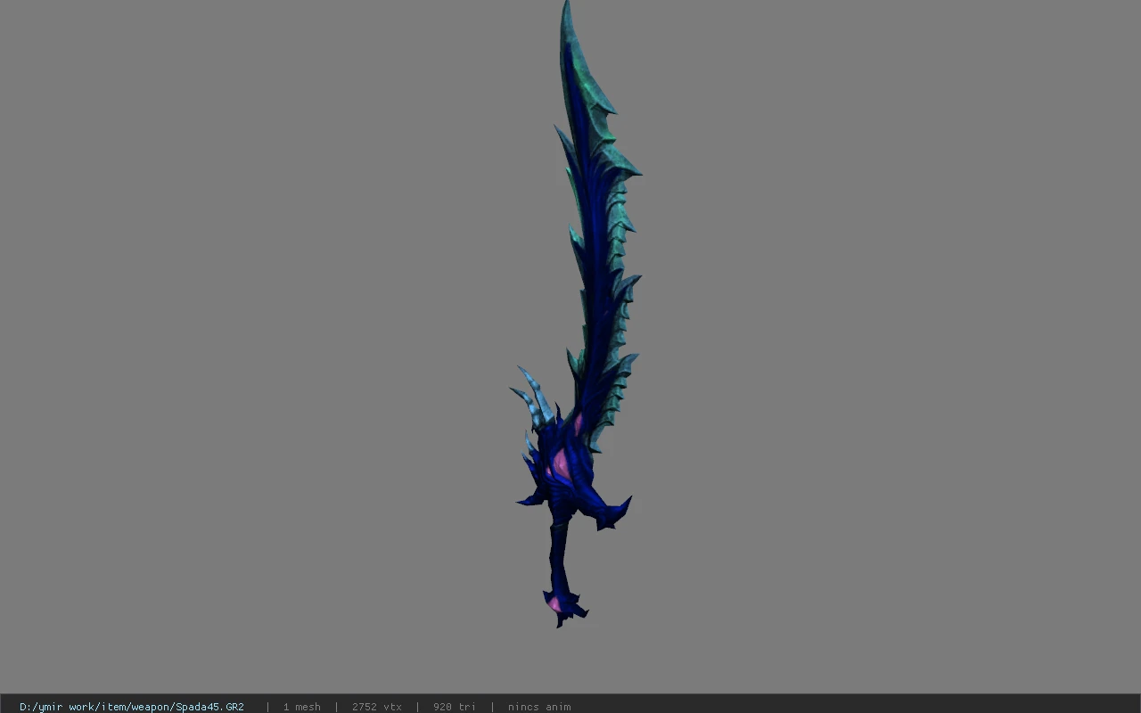Viewport: 1141px width, 713px height.
Task: Select the light blue horn spikes near guard
Action: coord(532,397)
